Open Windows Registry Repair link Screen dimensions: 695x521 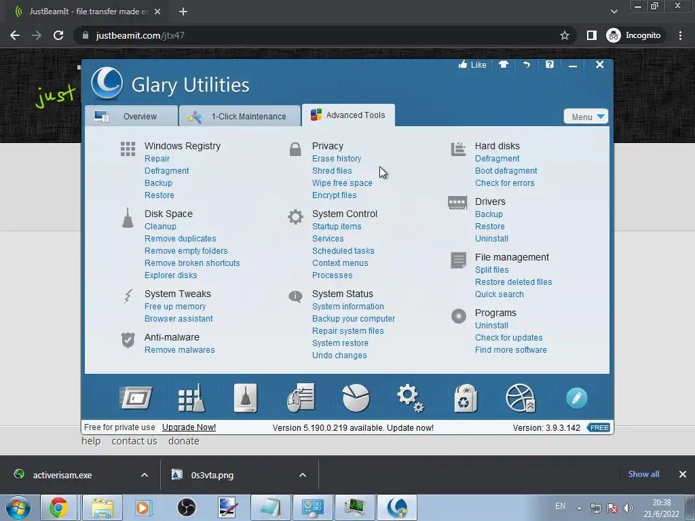click(157, 159)
